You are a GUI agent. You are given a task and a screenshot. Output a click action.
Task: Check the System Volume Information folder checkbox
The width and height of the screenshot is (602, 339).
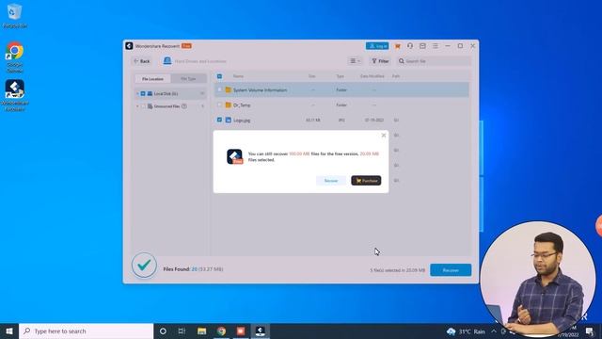219,89
